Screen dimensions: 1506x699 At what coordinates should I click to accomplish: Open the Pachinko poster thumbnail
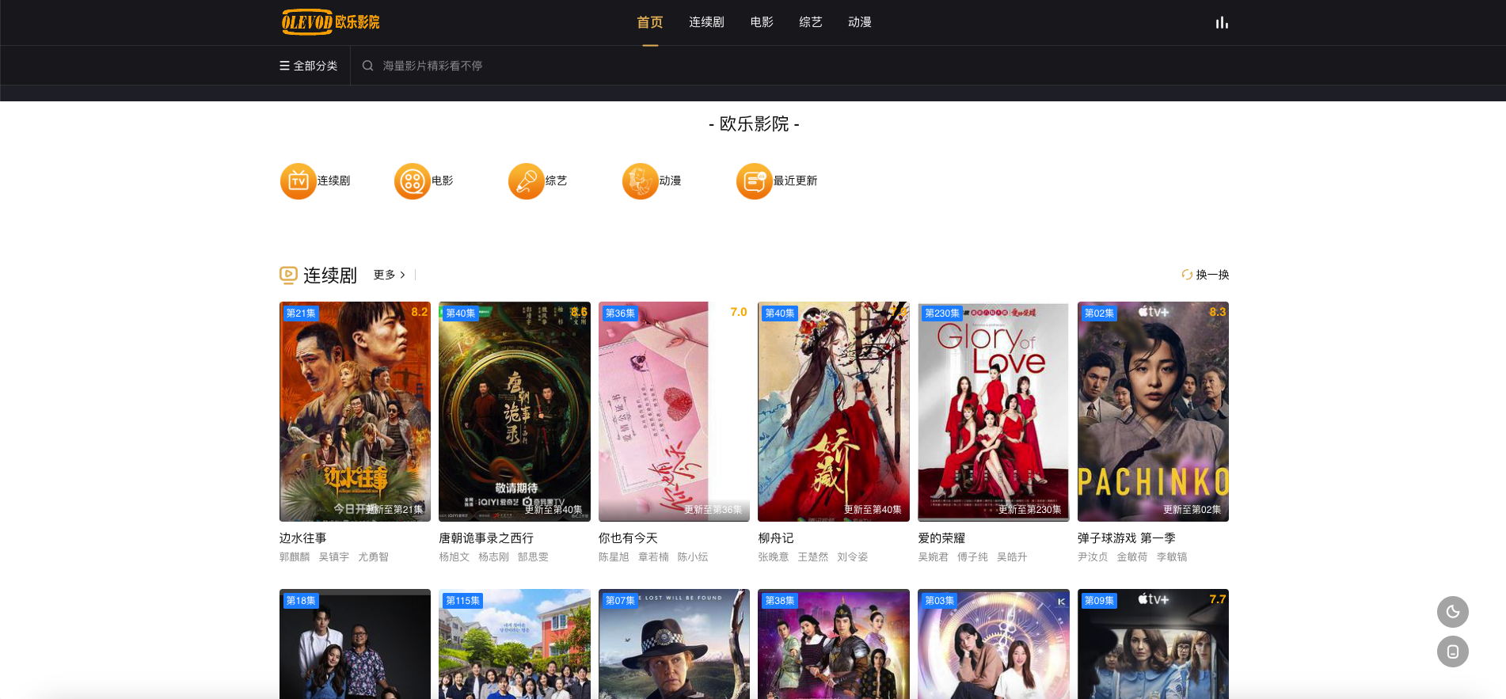[1153, 412]
